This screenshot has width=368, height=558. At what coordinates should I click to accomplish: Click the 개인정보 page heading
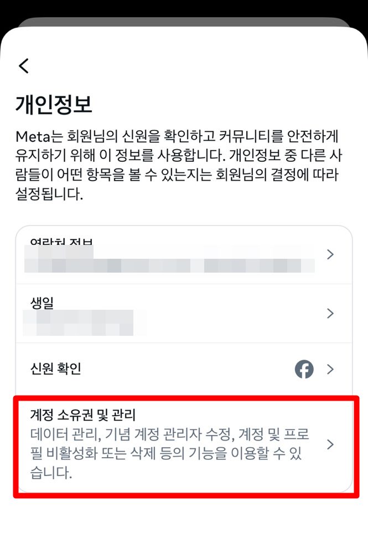(x=54, y=105)
